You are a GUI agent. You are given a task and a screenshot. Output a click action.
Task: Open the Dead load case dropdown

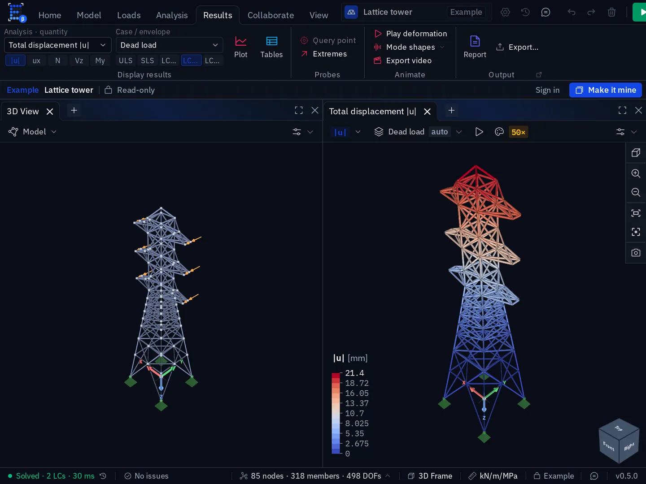(169, 45)
